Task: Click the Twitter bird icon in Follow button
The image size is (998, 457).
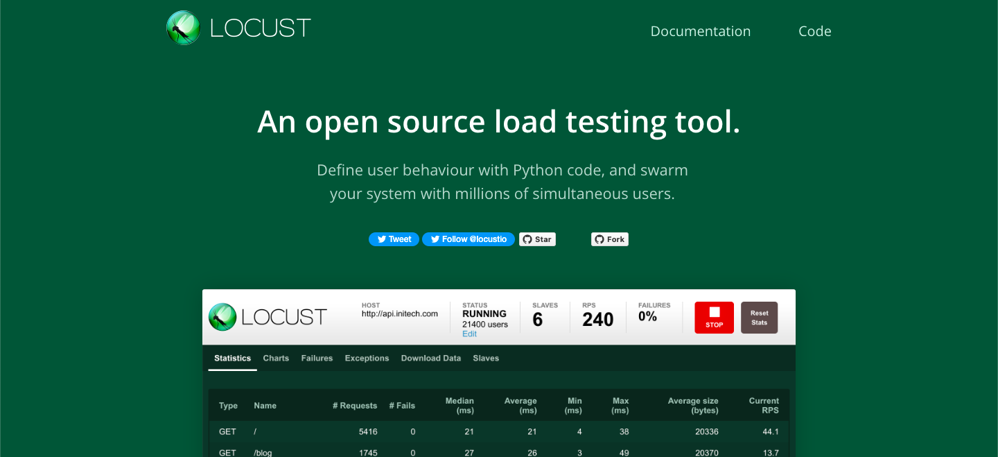Action: tap(435, 239)
